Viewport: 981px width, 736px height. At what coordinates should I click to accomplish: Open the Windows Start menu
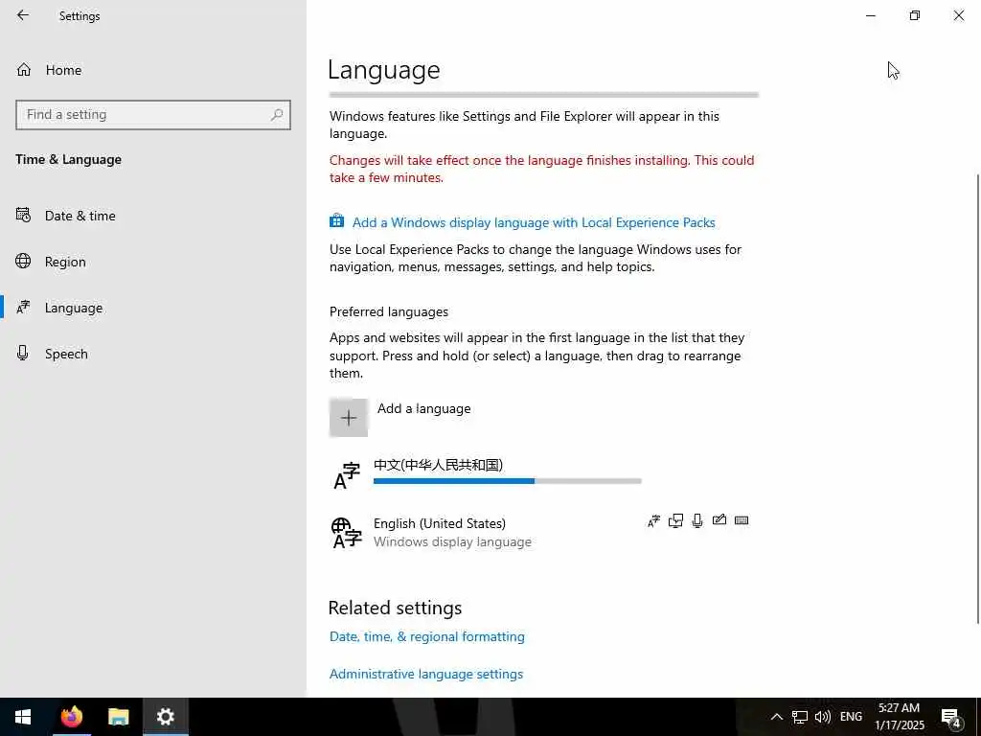[x=23, y=717]
